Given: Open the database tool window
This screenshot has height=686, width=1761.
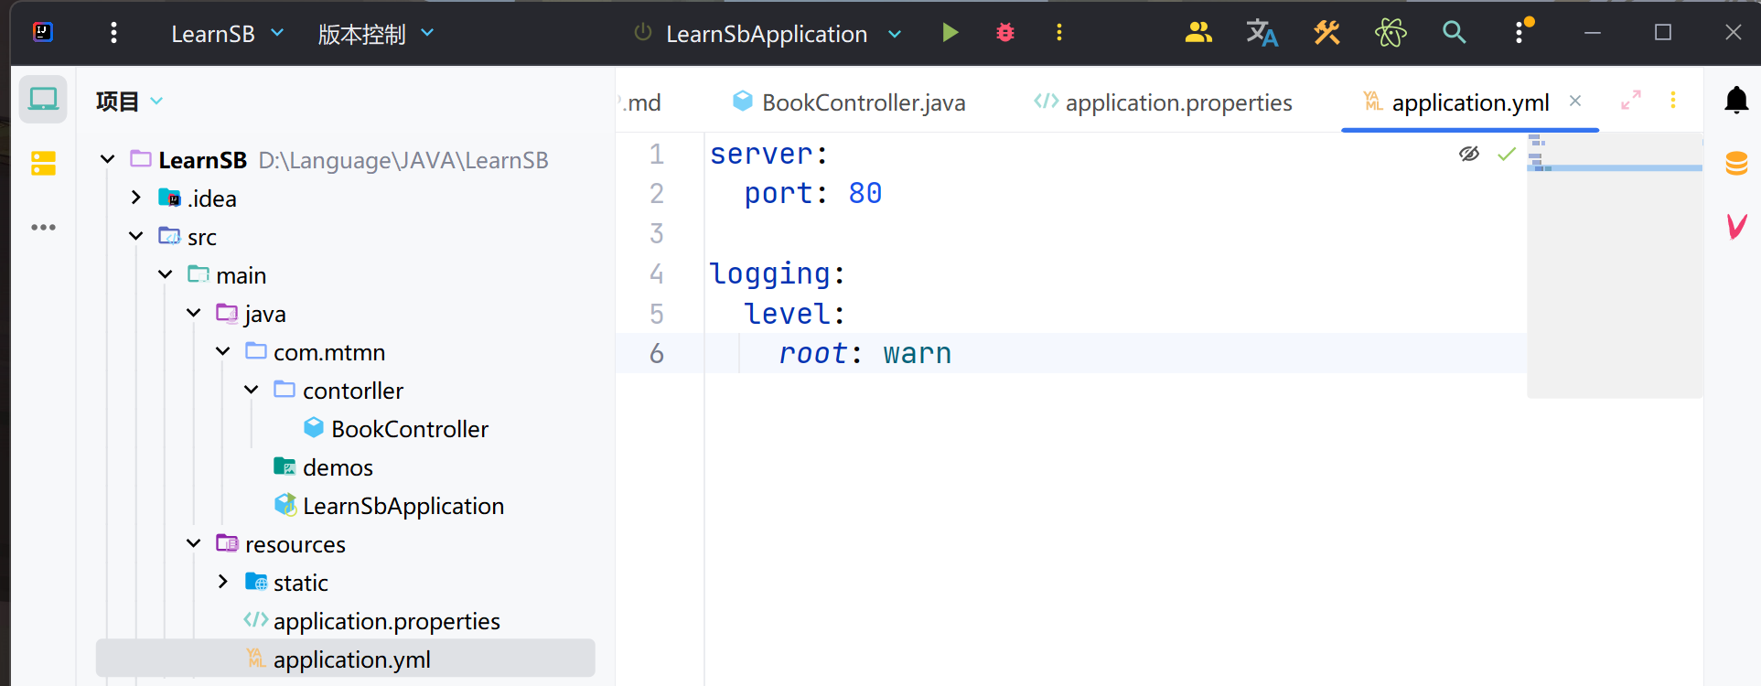Looking at the screenshot, I should coord(1735,164).
